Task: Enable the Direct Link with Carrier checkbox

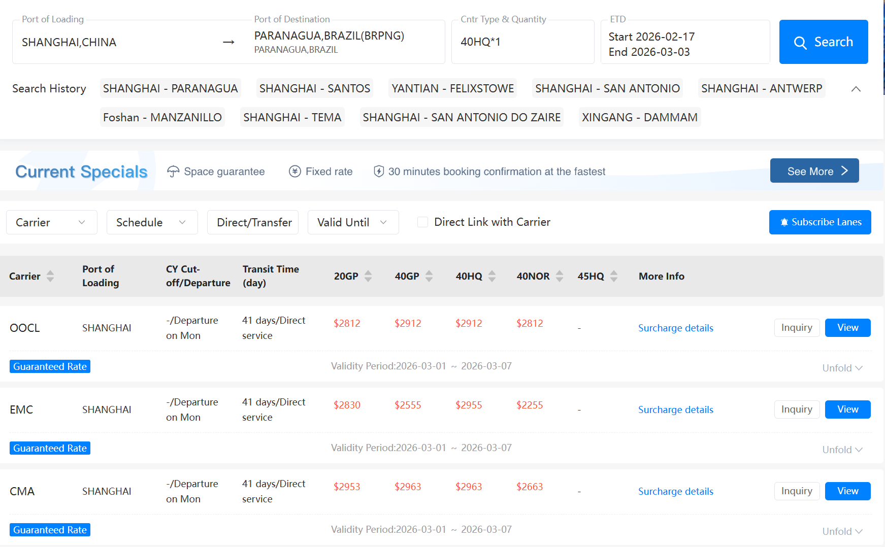Action: tap(422, 222)
